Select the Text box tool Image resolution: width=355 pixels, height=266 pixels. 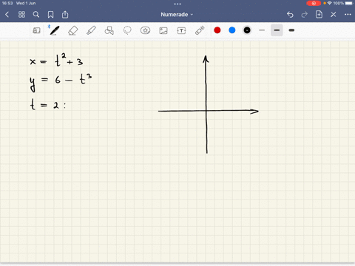(181, 30)
